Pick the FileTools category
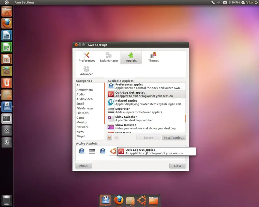The image size is (259, 207). point(90,113)
